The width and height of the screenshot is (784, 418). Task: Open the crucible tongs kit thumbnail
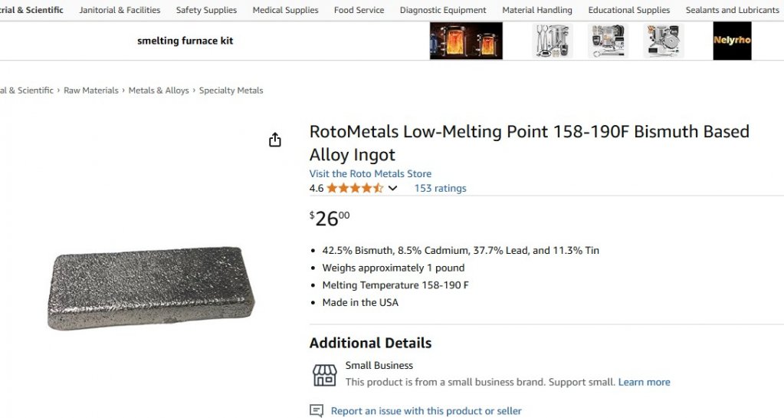(x=552, y=41)
